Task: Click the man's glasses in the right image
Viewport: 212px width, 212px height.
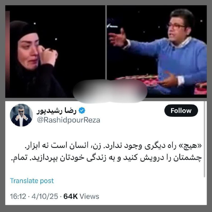Action: pos(175,26)
